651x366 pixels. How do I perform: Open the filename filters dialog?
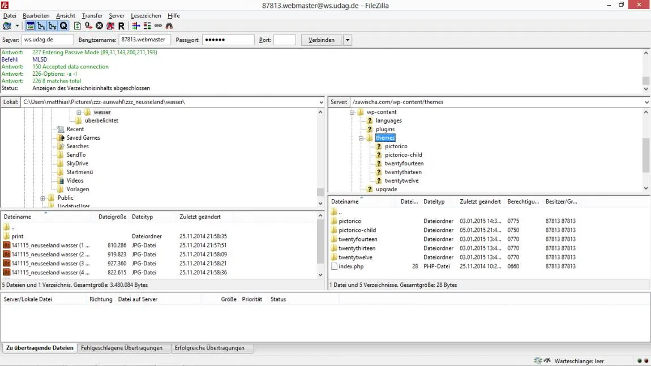coord(136,25)
